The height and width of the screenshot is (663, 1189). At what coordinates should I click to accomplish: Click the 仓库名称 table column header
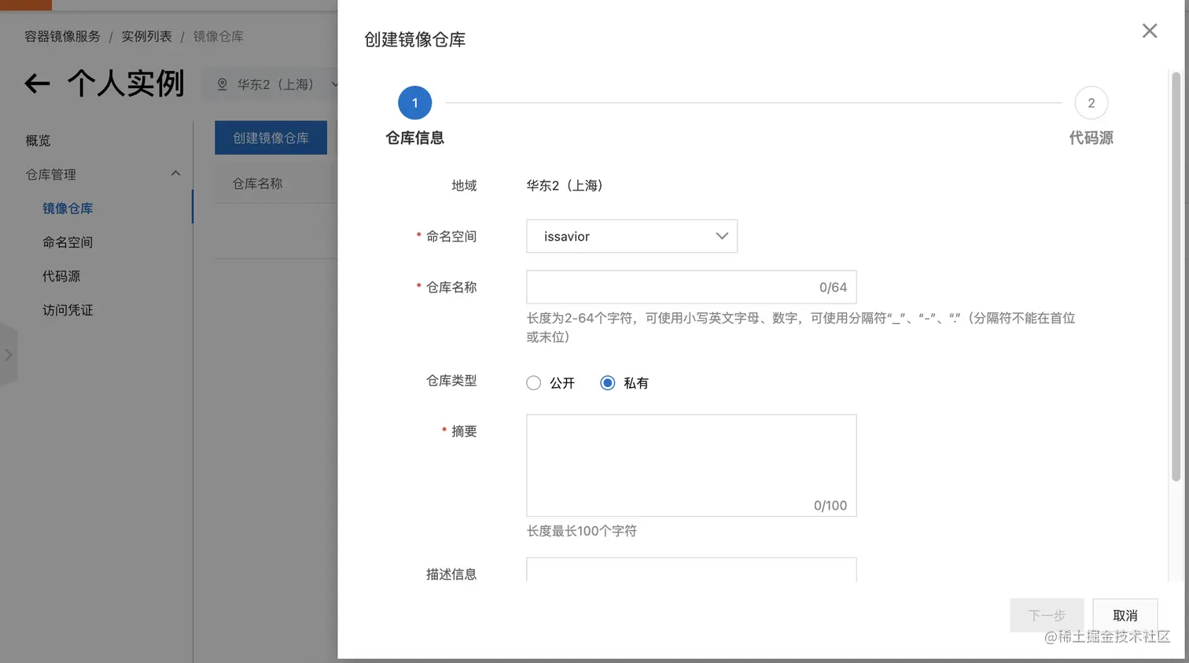click(x=257, y=183)
